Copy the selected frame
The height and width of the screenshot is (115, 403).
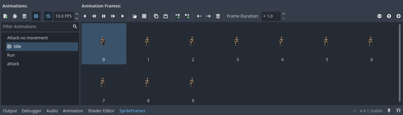(x=156, y=16)
